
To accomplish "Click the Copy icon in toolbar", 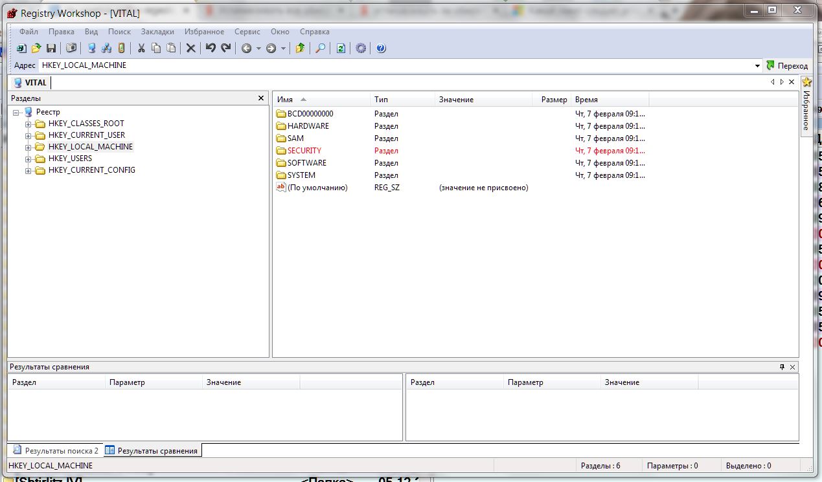I will [156, 48].
